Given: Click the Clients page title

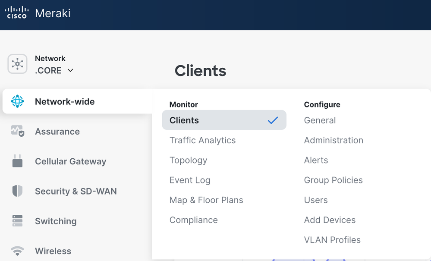Looking at the screenshot, I should [x=200, y=71].
